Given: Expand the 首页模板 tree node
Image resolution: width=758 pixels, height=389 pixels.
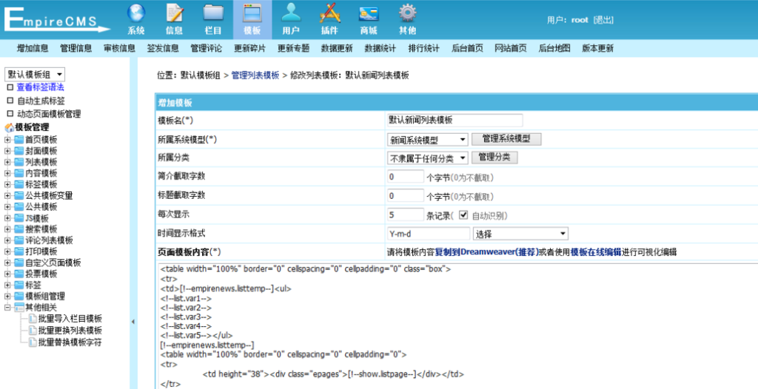Looking at the screenshot, I should (8, 140).
